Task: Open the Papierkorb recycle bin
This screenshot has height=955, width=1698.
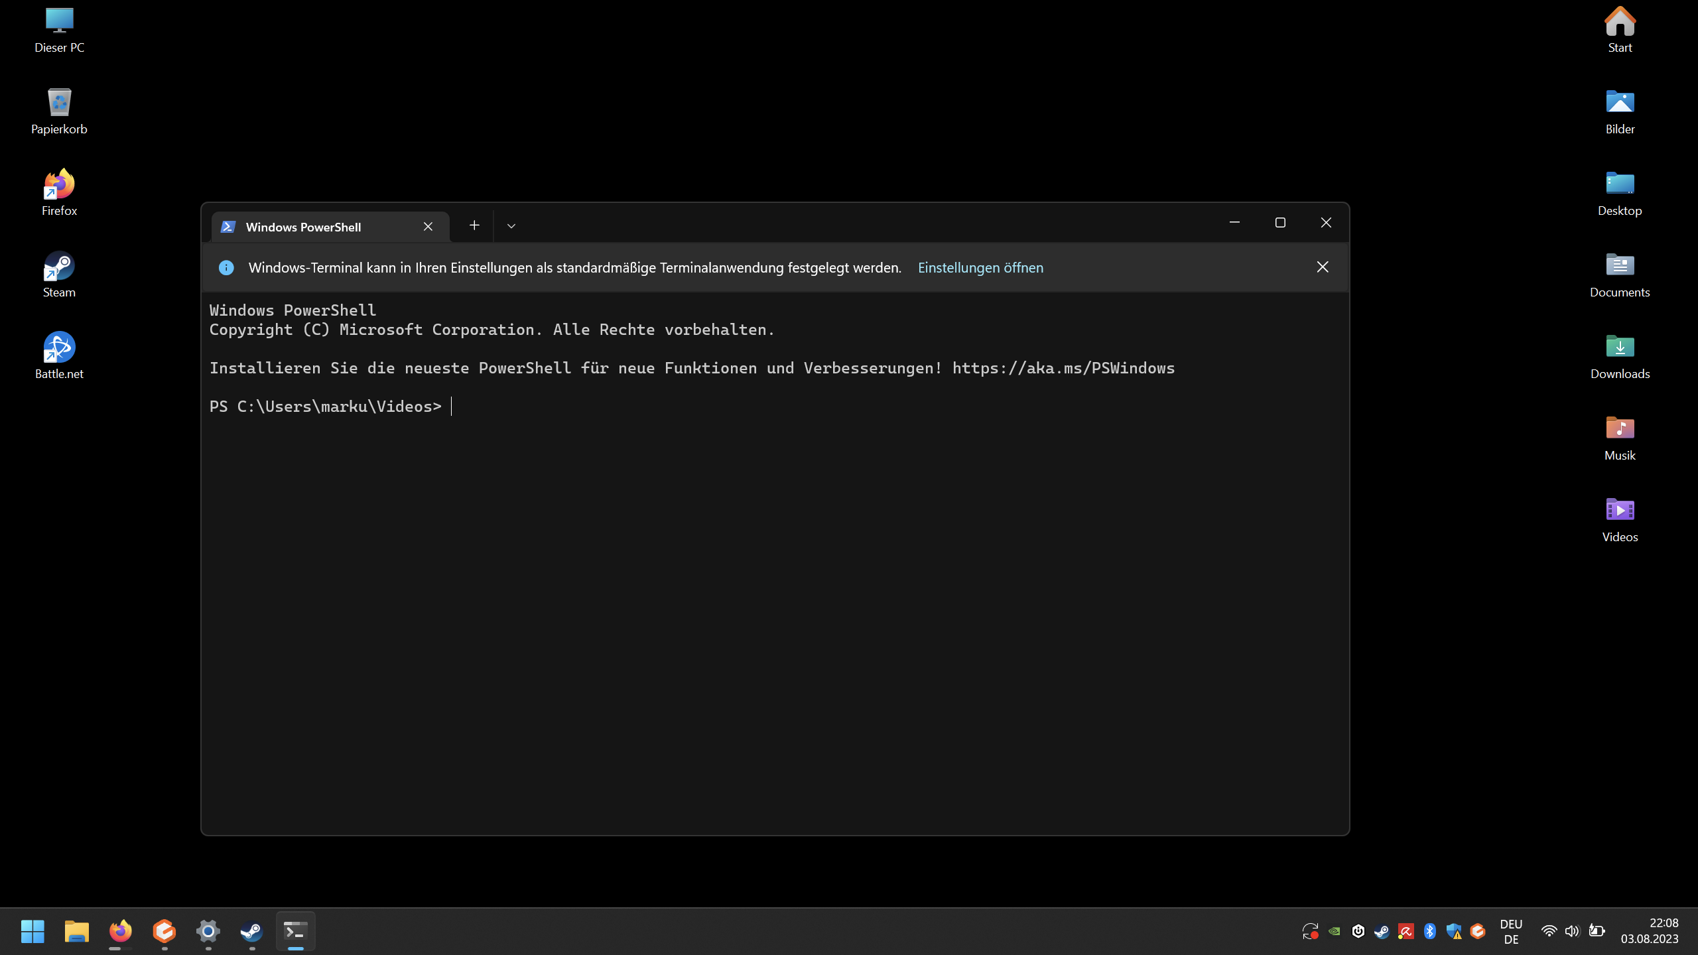Action: (x=59, y=111)
